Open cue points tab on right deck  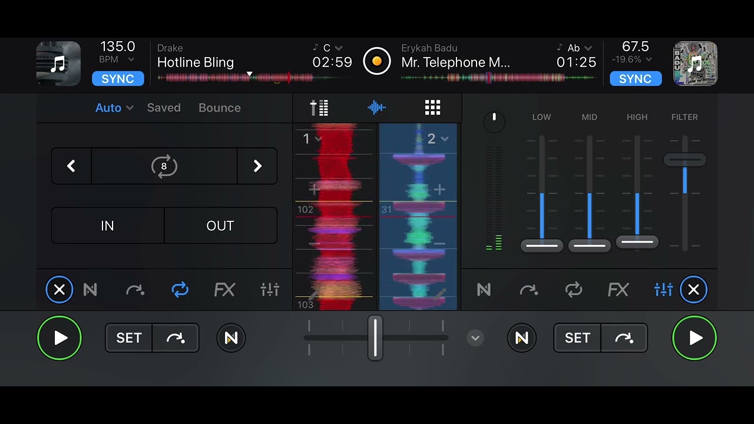(x=528, y=290)
